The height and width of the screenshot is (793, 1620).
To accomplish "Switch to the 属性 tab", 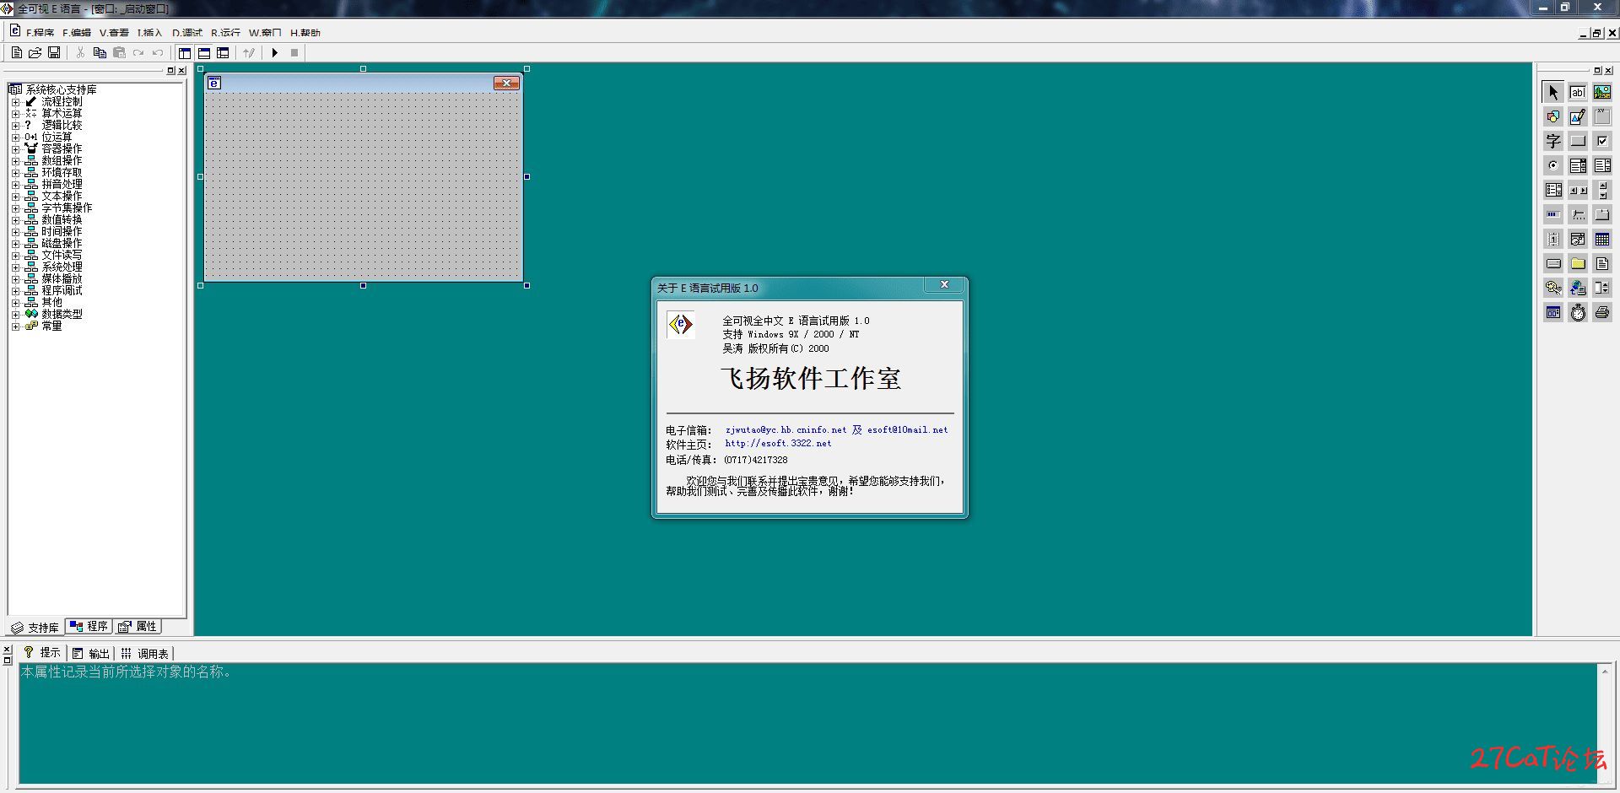I will coord(138,627).
